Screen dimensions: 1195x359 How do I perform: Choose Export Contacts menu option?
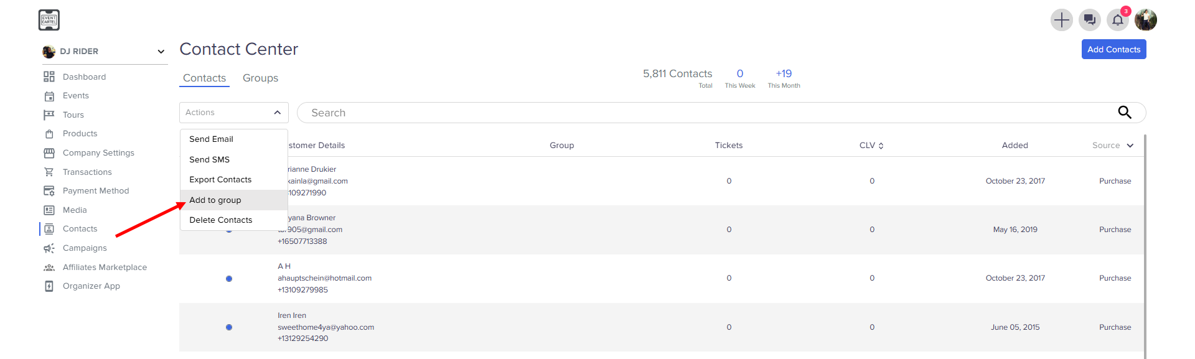pyautogui.click(x=234, y=180)
